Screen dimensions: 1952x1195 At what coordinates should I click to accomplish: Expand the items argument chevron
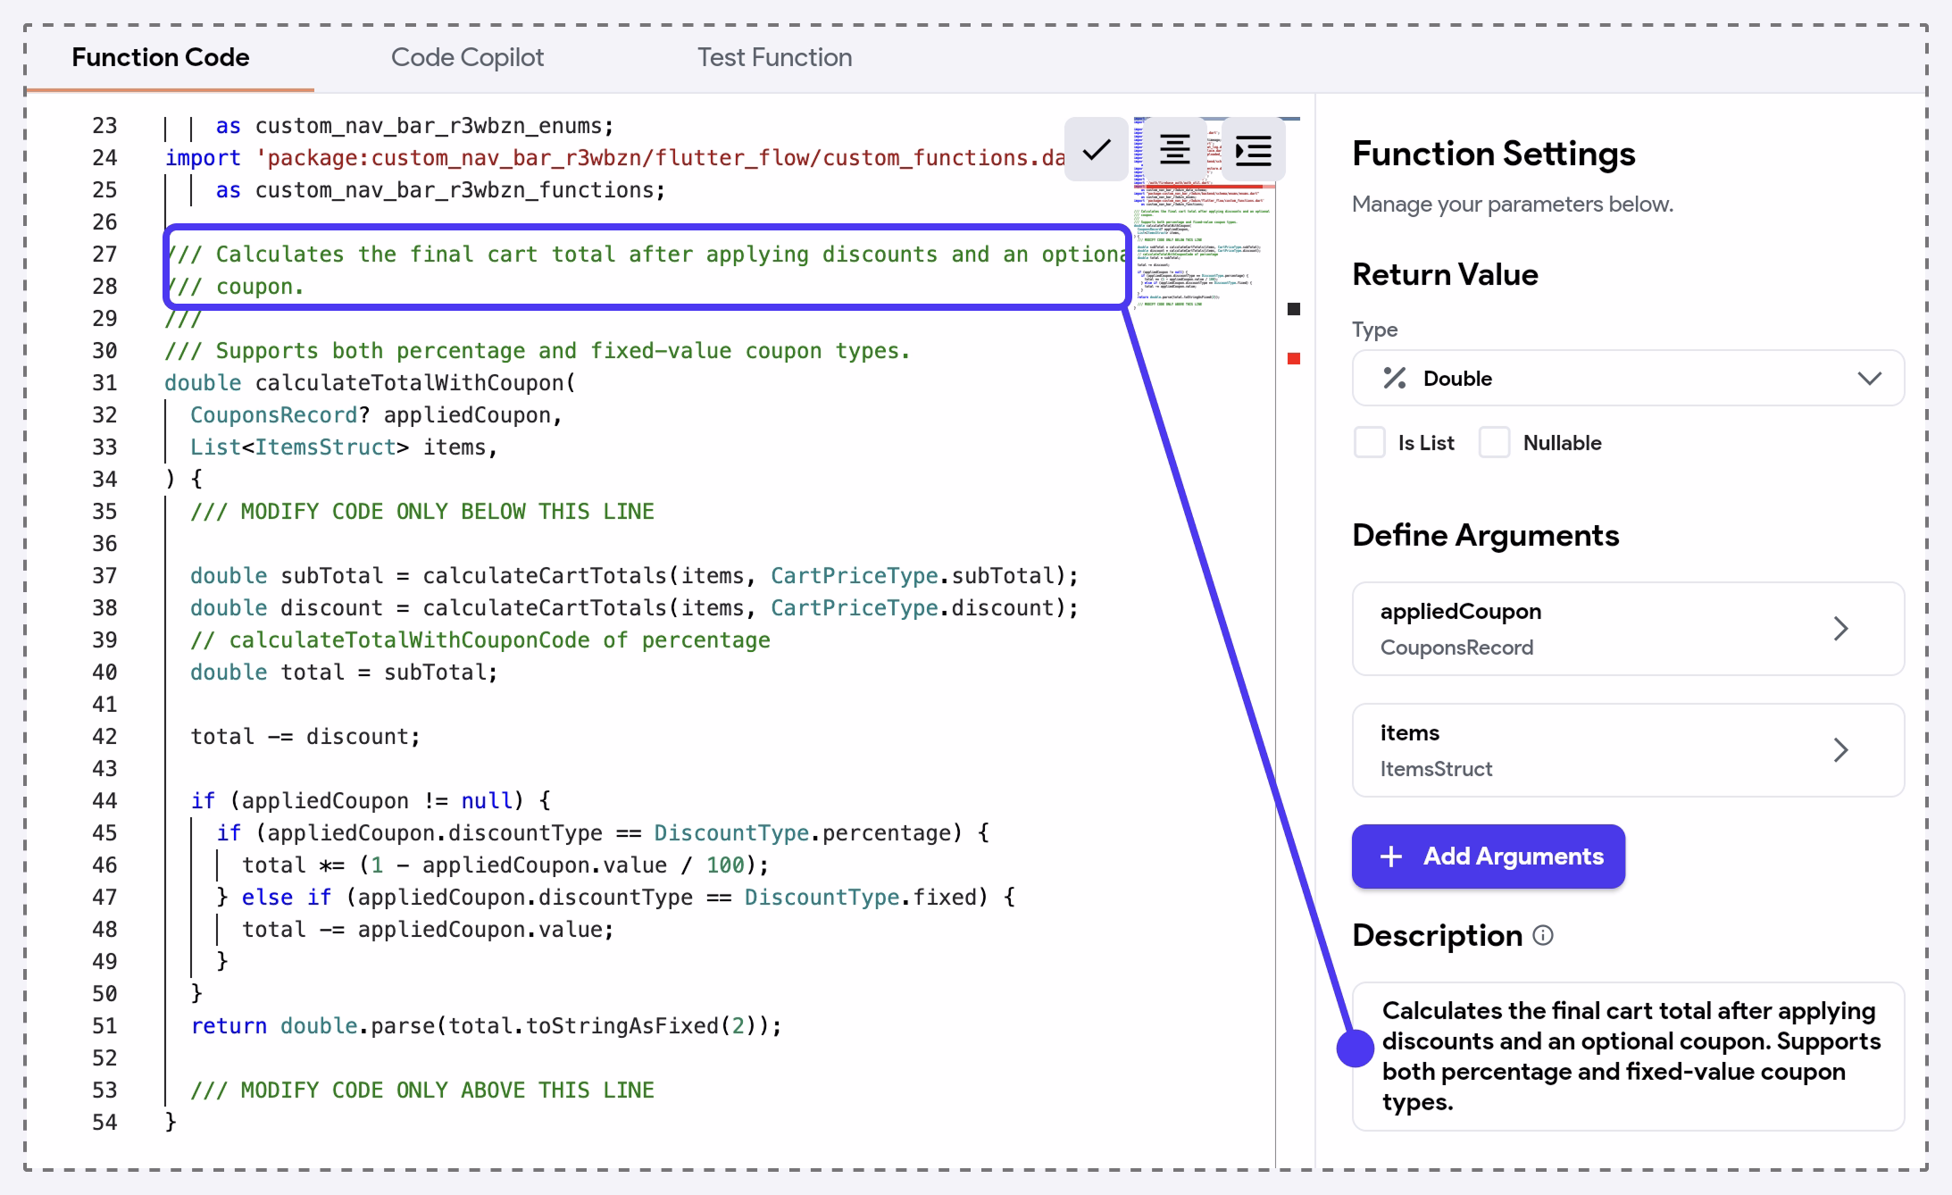click(1840, 750)
